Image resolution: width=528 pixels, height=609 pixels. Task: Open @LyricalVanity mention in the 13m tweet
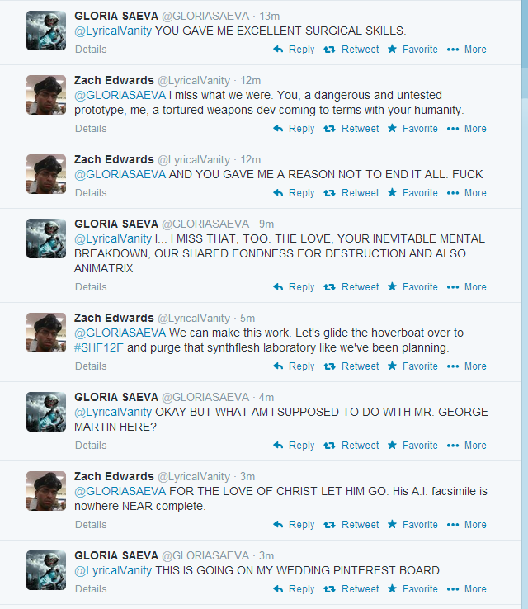(113, 31)
